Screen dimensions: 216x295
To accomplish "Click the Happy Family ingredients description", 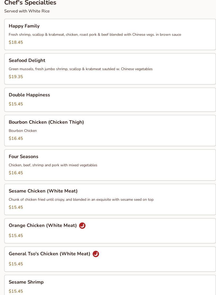I will coord(95,35).
